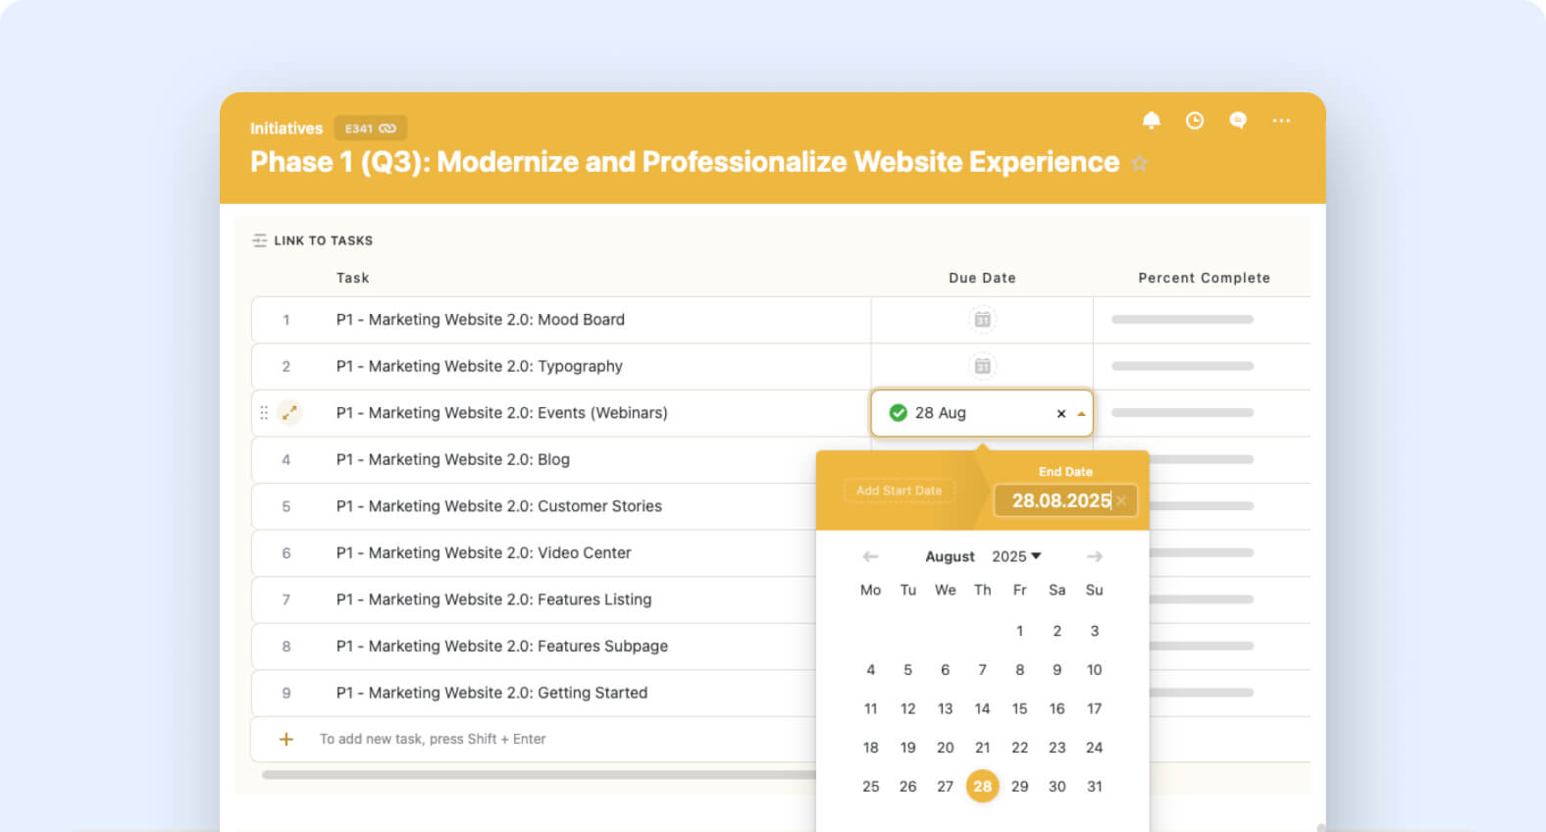The width and height of the screenshot is (1546, 832).
Task: Open the three-dot more options menu
Action: (1281, 121)
